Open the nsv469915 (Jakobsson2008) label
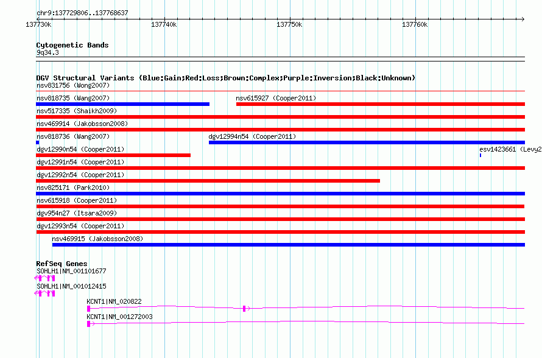 point(97,239)
